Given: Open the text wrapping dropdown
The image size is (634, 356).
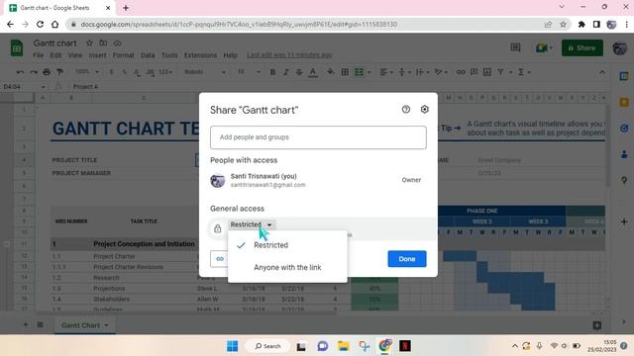Looking at the screenshot, I should pos(422,72).
